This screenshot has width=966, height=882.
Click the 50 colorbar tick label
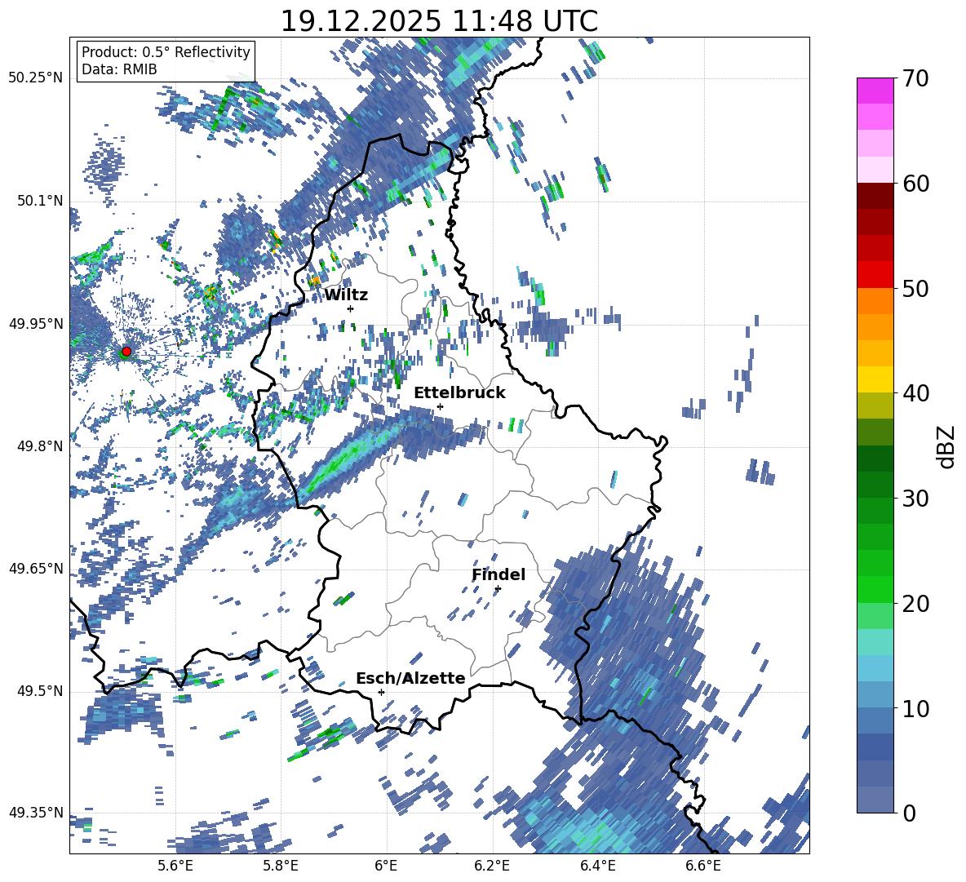tap(915, 288)
